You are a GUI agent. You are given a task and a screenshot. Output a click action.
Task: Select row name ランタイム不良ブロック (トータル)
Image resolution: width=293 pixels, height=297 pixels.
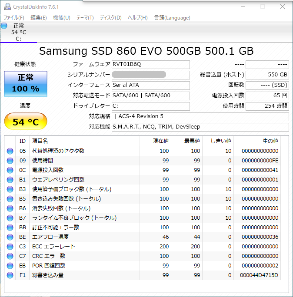point(74,218)
